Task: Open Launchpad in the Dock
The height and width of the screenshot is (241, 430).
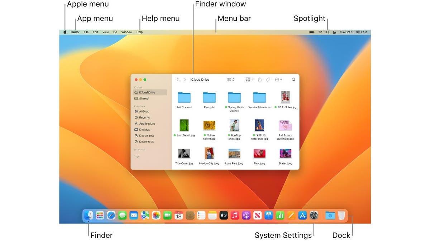Action: tap(100, 215)
